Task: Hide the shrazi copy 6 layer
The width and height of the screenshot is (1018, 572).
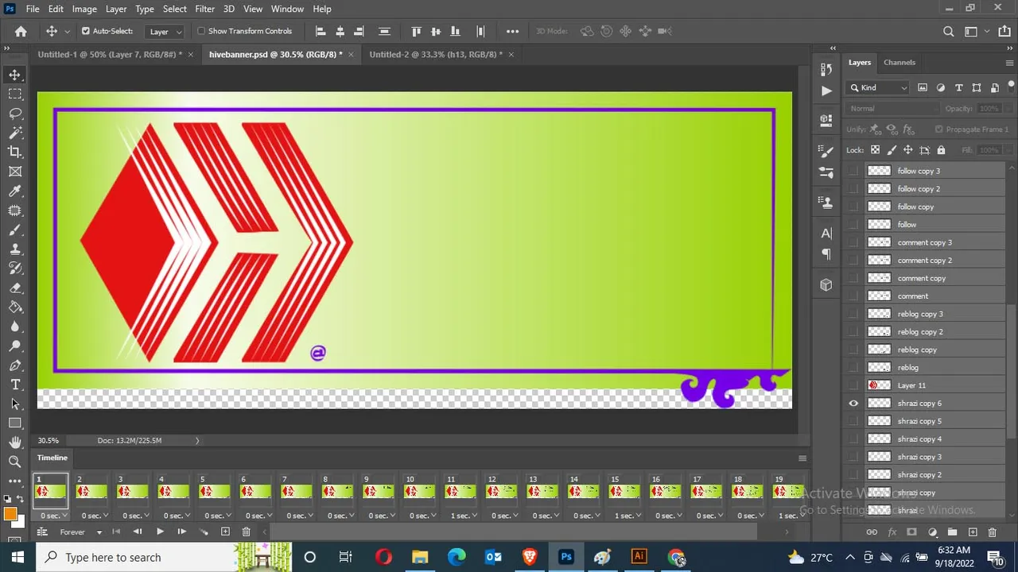Action: coord(853,403)
